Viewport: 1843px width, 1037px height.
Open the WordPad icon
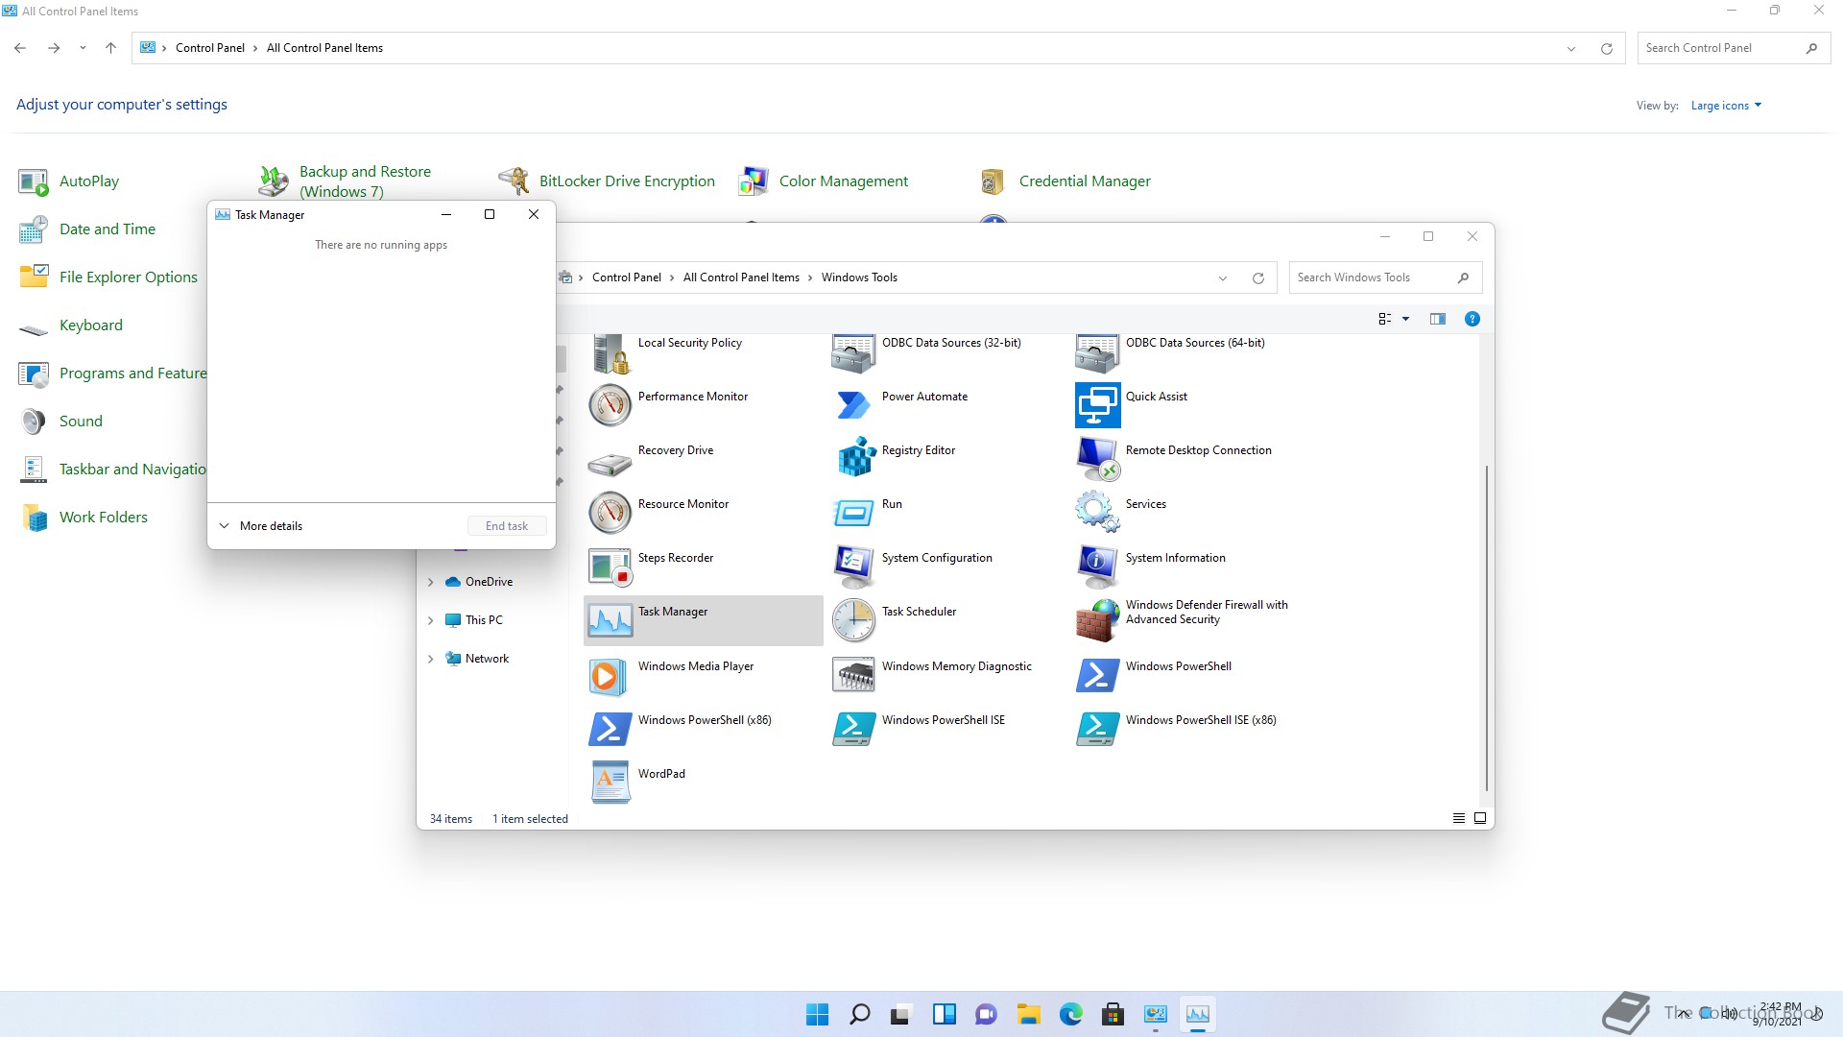coord(610,783)
